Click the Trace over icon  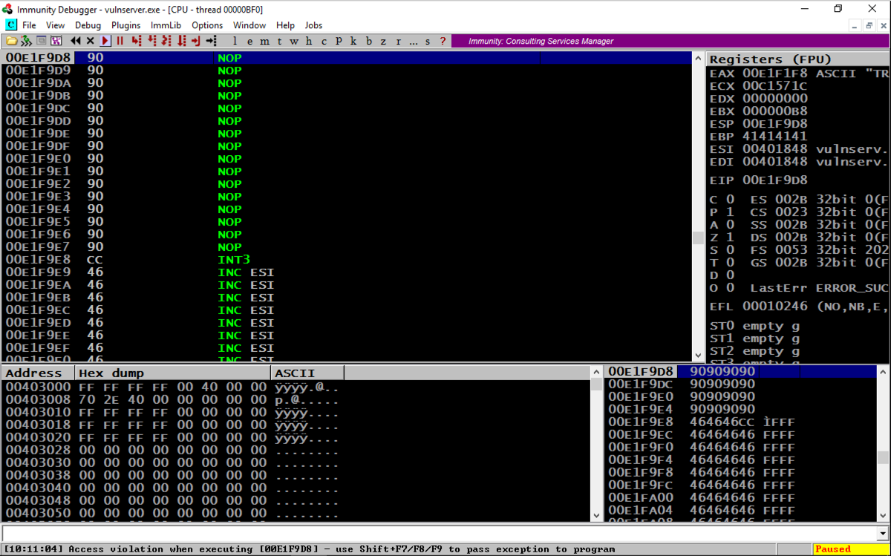(180, 41)
